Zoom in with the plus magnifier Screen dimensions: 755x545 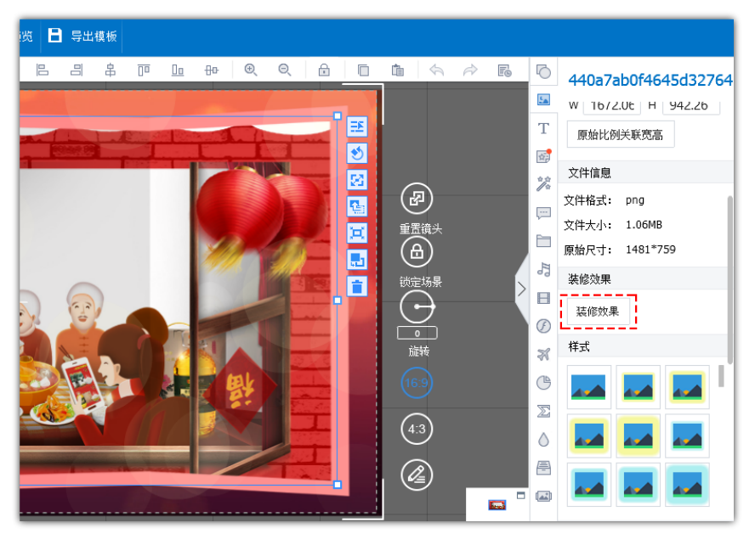(x=250, y=70)
